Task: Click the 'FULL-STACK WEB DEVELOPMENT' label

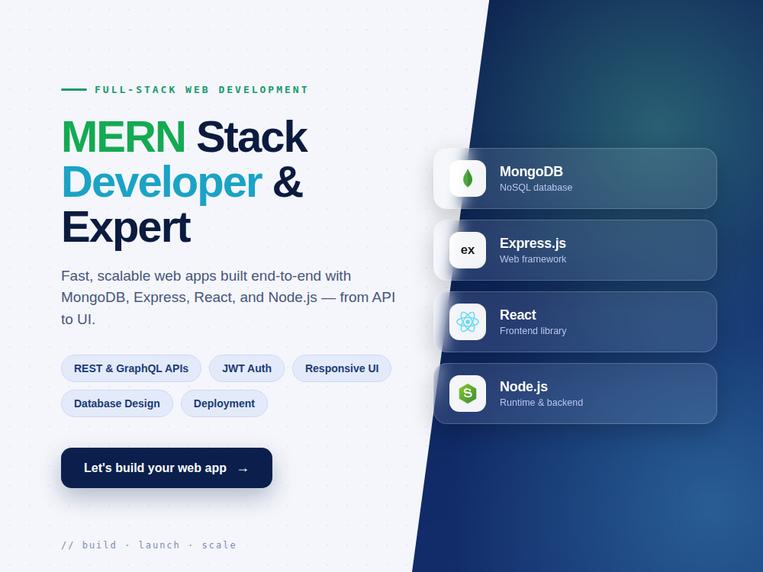Action: tap(201, 89)
